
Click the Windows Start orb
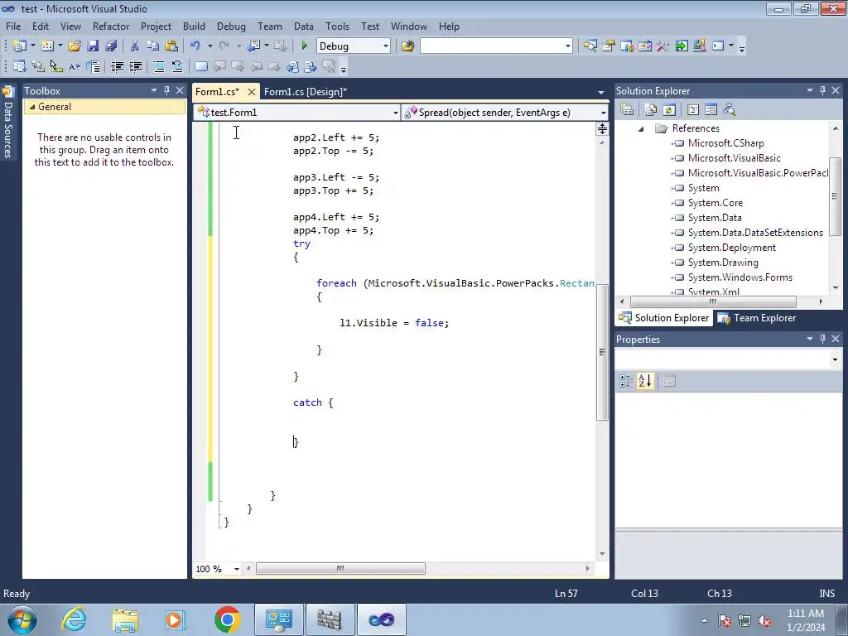tap(22, 619)
